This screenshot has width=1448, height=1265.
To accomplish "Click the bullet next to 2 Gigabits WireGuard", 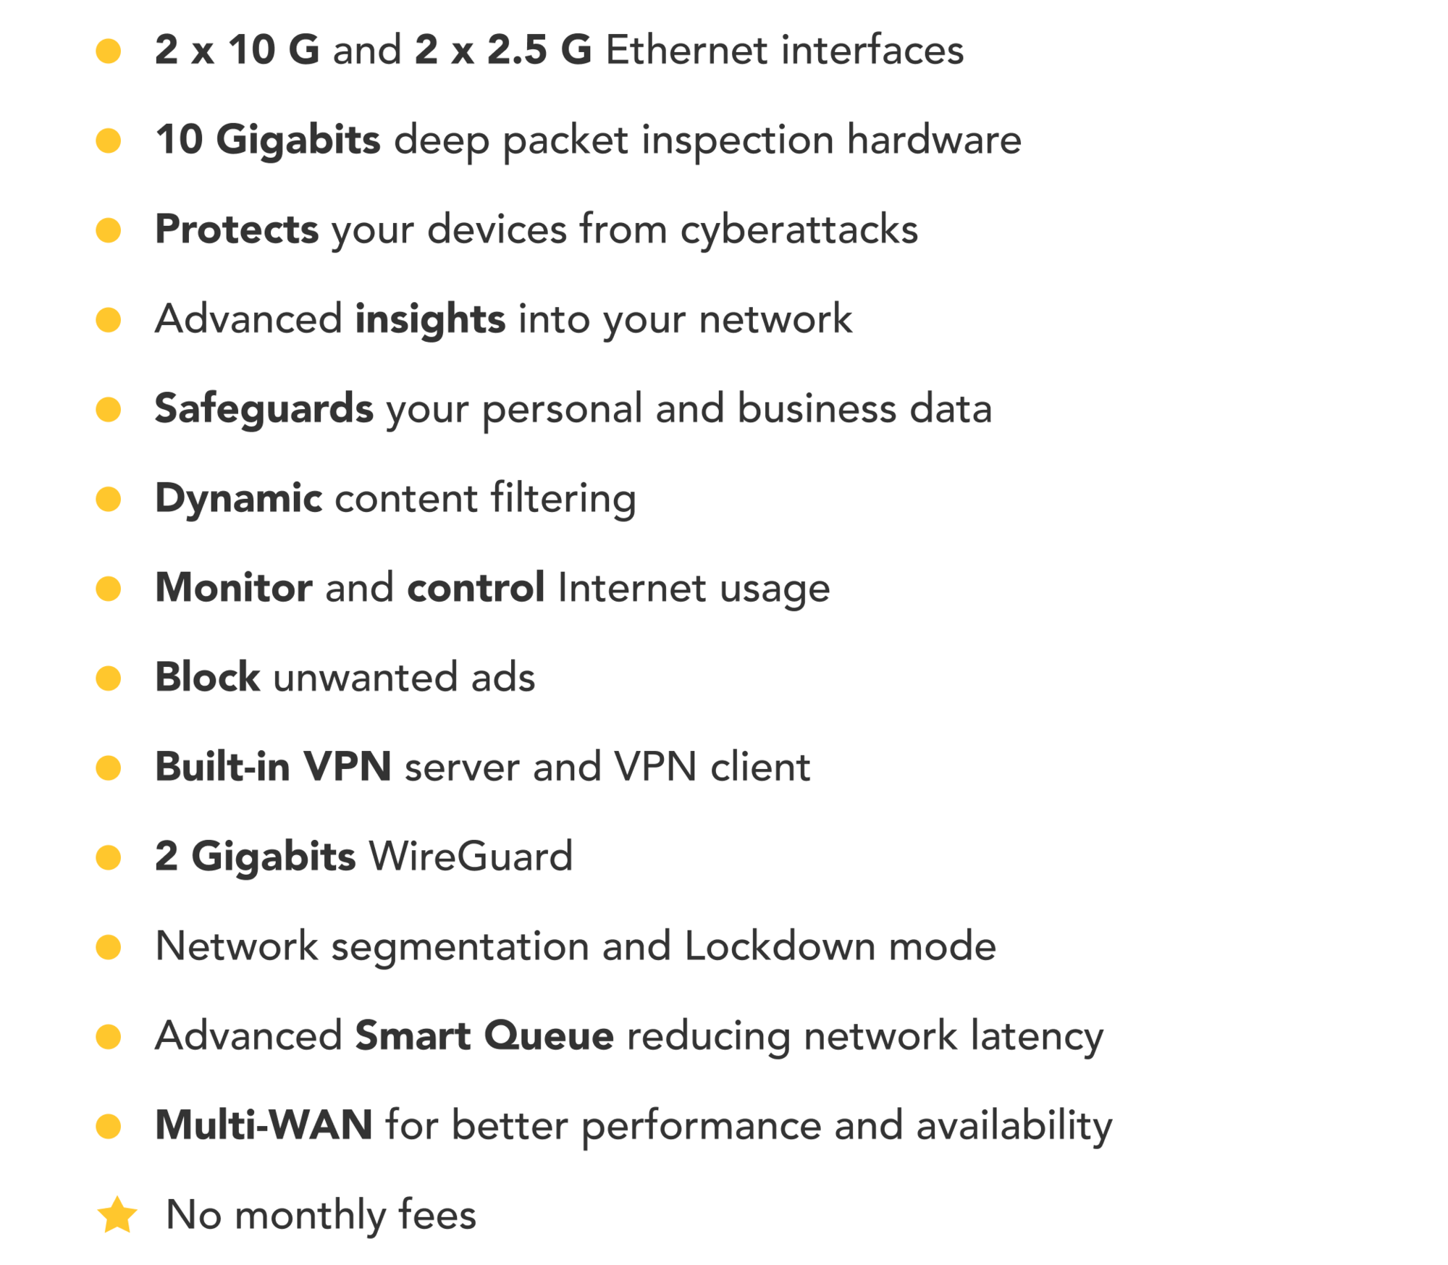I will 109,858.
